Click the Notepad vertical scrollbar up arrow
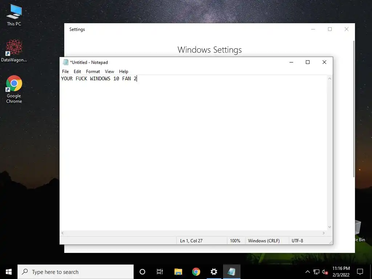 (329, 78)
